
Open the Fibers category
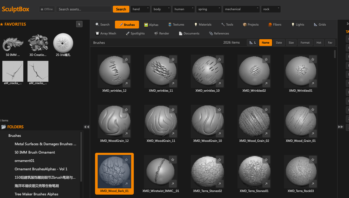tap(275, 25)
